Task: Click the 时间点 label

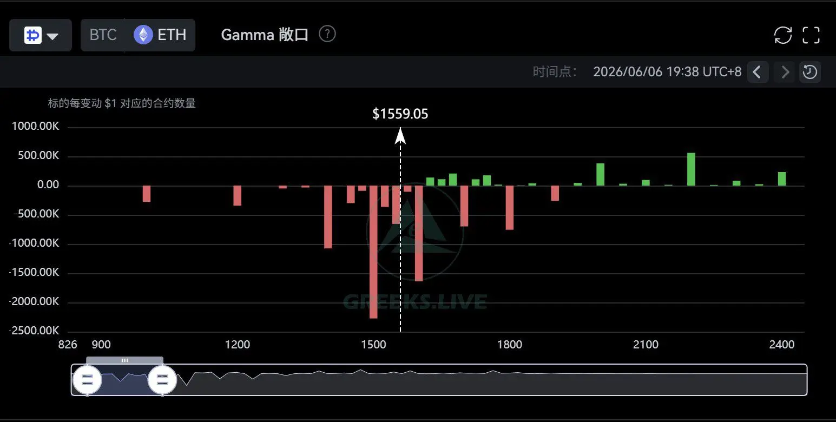Action: tap(555, 72)
